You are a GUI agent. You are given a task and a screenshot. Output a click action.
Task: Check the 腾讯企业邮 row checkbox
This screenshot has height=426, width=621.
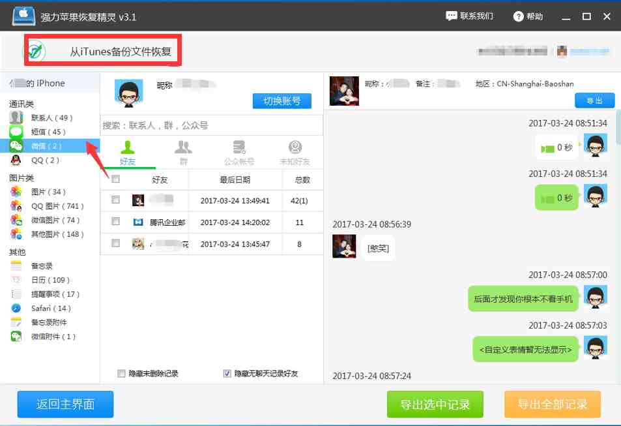[x=115, y=221]
